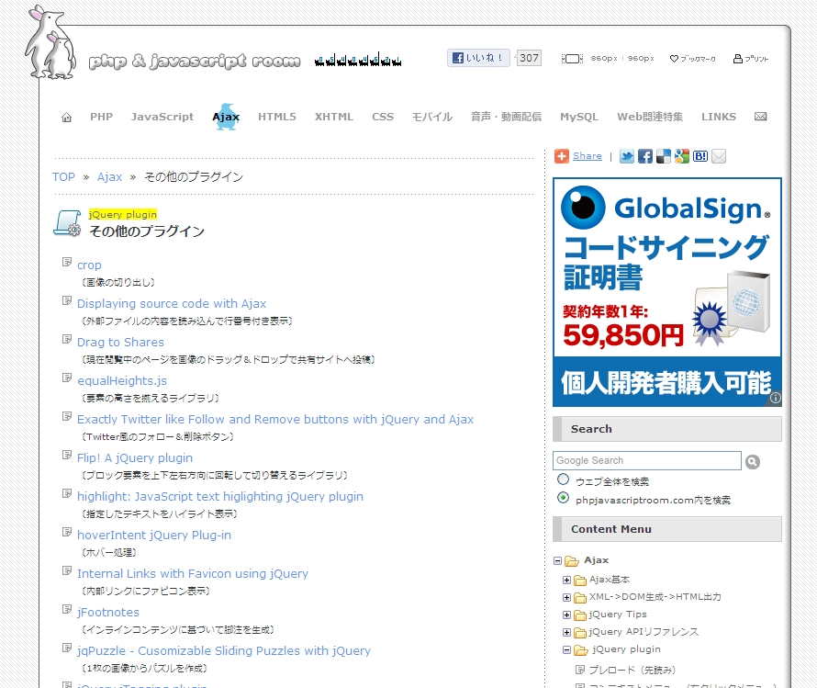Go to TOP breadcrumb link

(63, 176)
